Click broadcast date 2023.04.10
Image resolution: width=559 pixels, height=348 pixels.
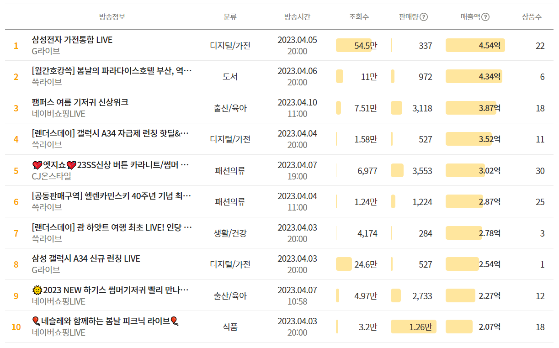click(x=297, y=102)
